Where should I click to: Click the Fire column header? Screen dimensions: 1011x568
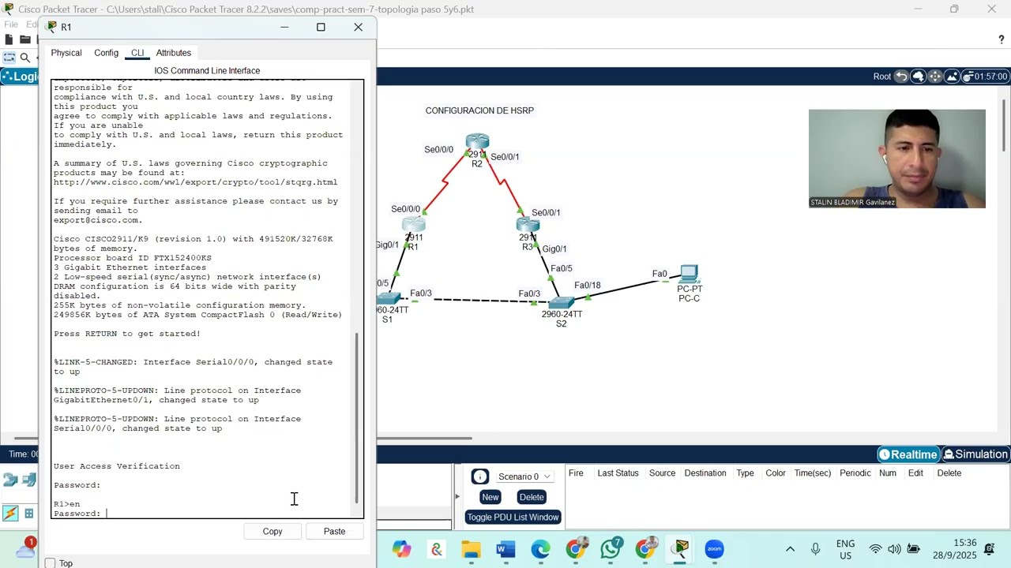tap(576, 473)
